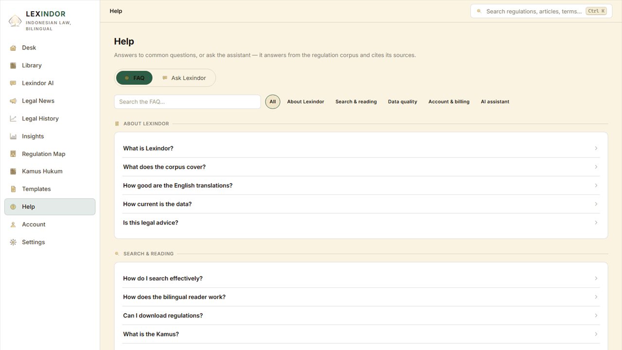Open Legal History in the sidebar
The image size is (622, 350).
click(50, 119)
